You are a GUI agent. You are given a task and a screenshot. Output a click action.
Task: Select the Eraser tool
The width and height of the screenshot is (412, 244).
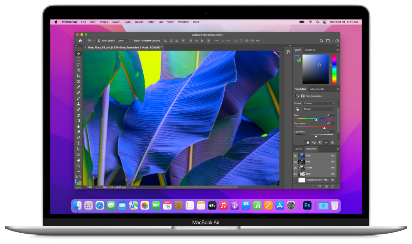pos(78,115)
